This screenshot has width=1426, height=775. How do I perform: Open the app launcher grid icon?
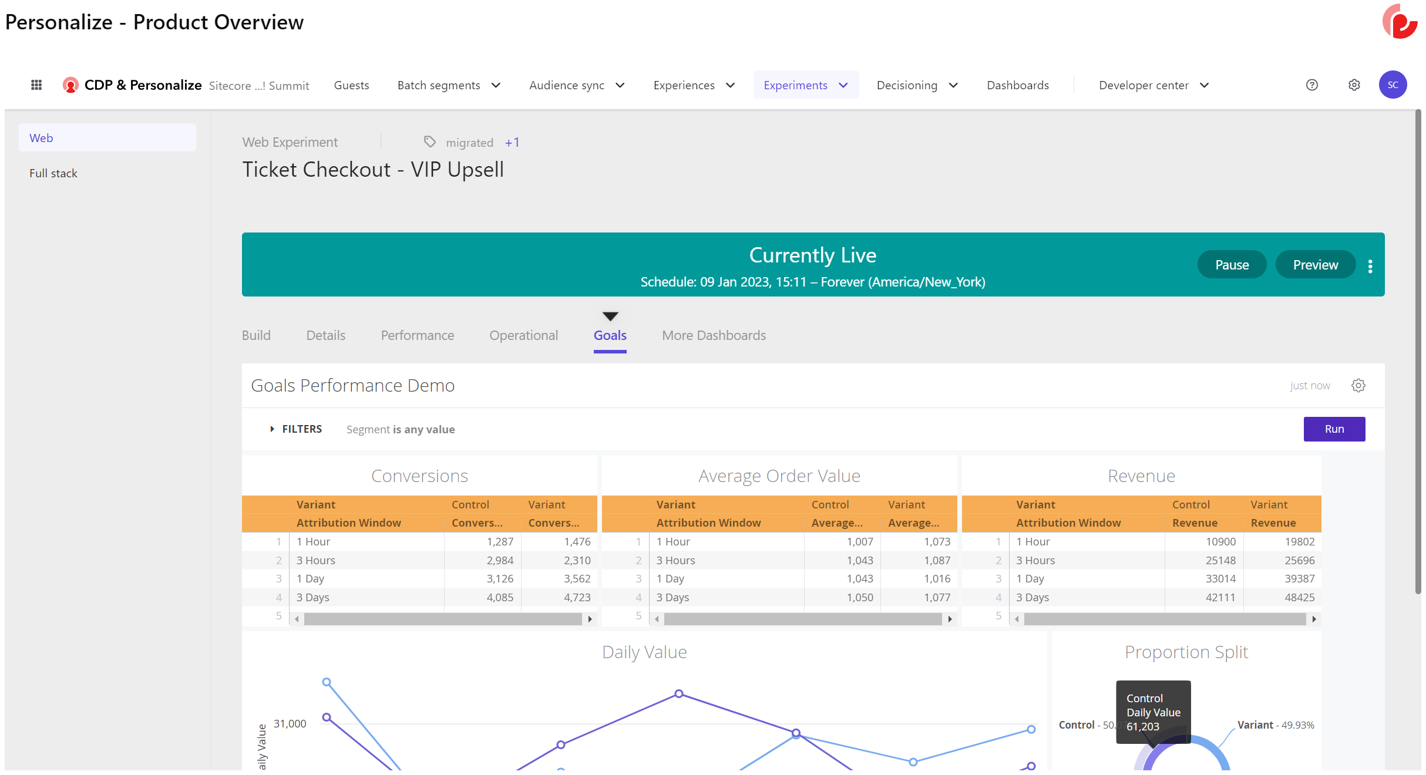pyautogui.click(x=36, y=85)
